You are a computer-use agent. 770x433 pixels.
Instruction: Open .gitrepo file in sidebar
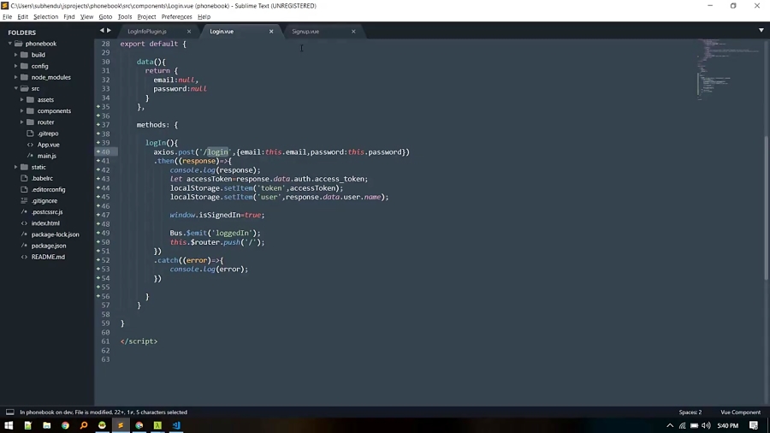click(48, 133)
